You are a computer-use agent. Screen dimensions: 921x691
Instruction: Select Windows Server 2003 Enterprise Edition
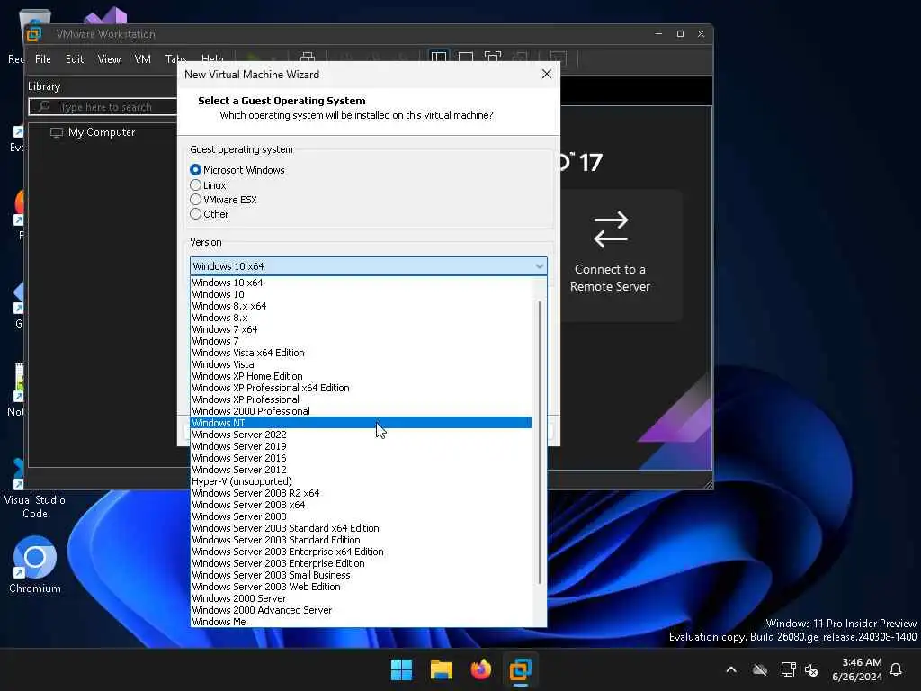362,563
